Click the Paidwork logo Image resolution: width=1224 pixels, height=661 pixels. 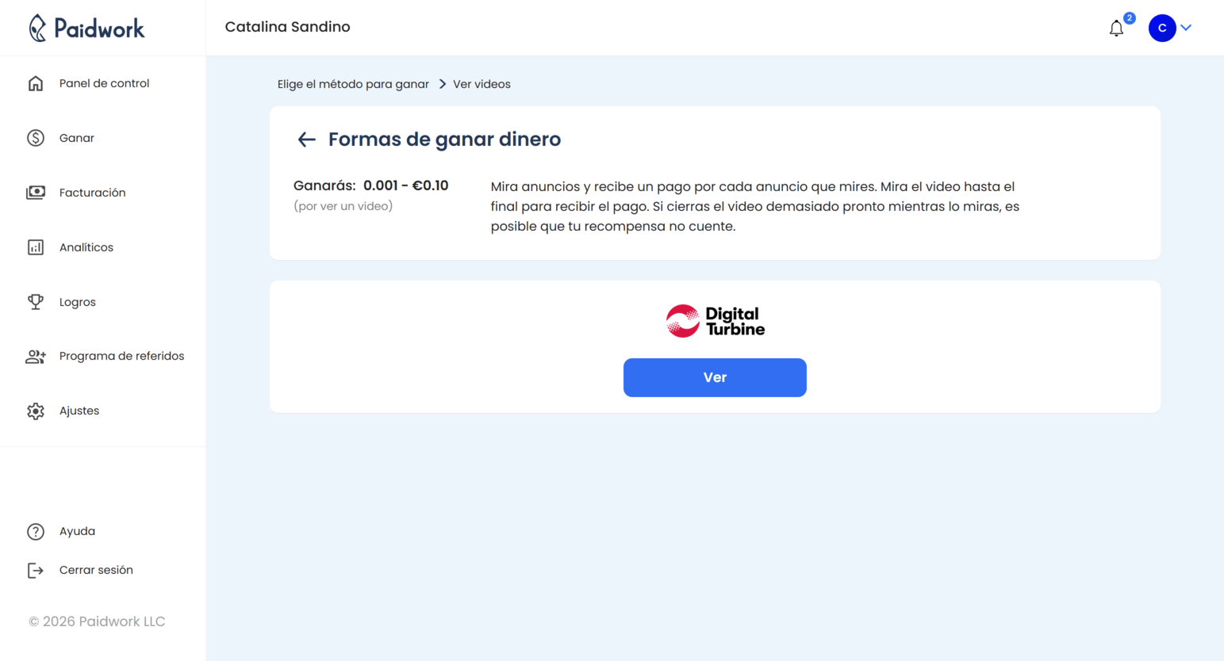87,28
